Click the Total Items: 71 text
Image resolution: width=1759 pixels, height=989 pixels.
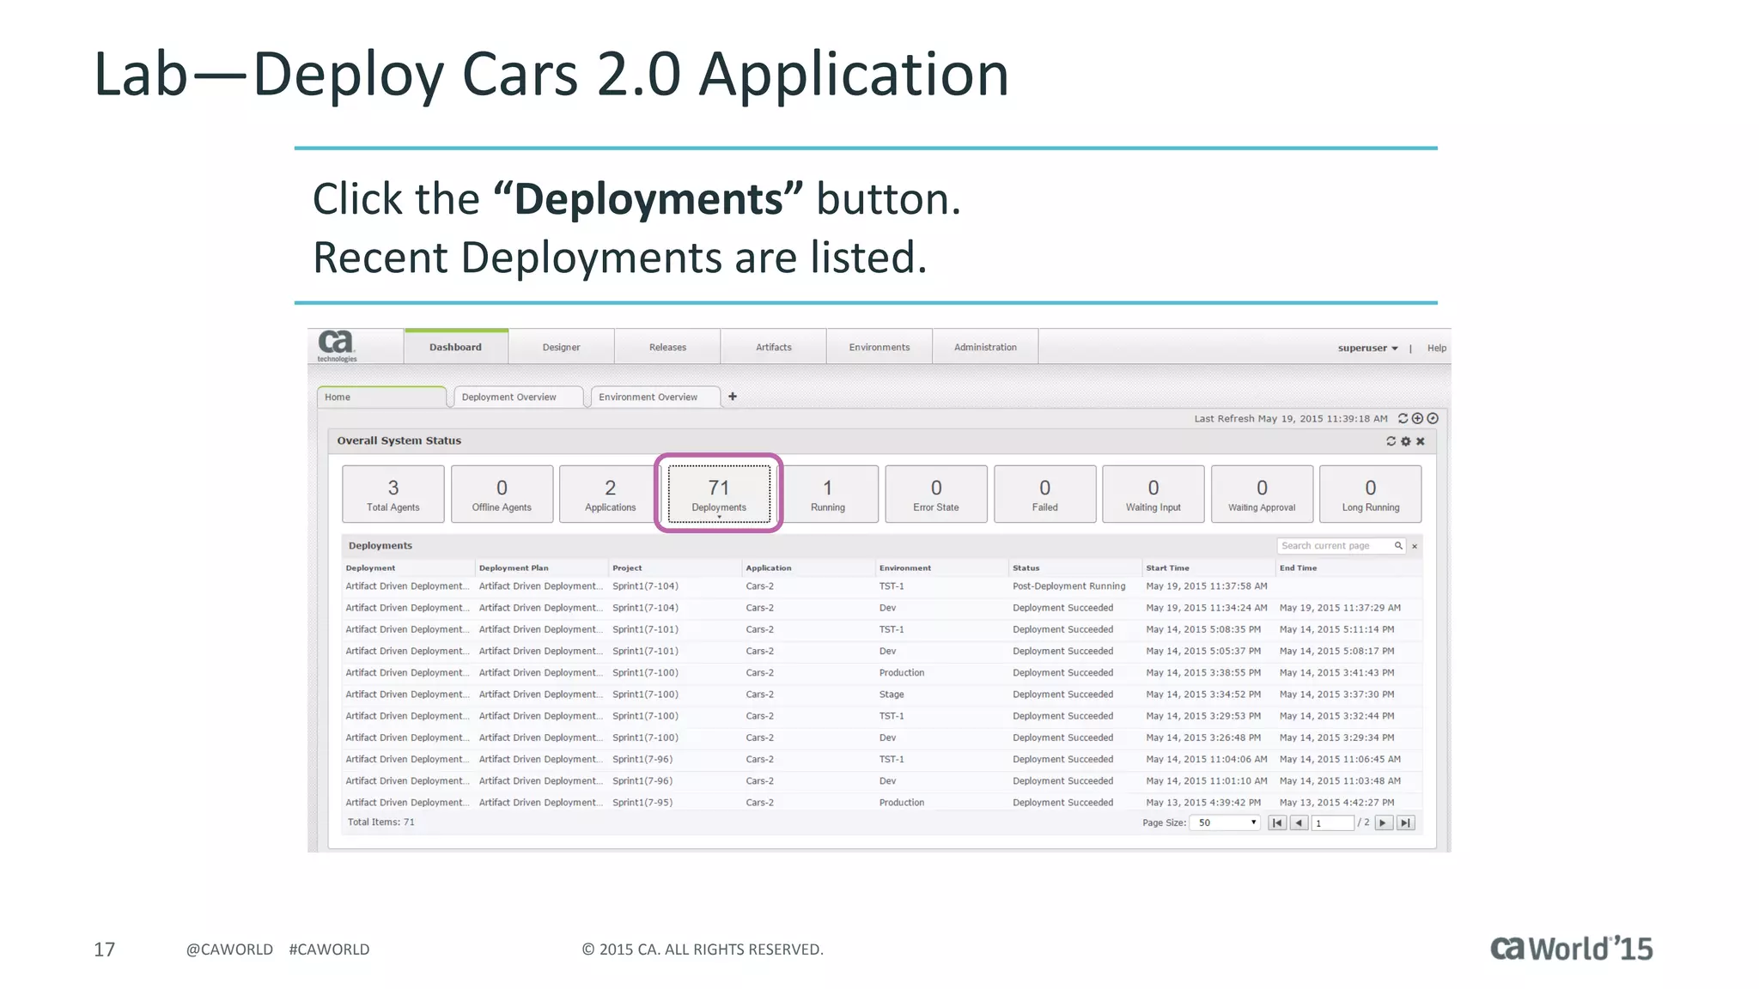(380, 822)
